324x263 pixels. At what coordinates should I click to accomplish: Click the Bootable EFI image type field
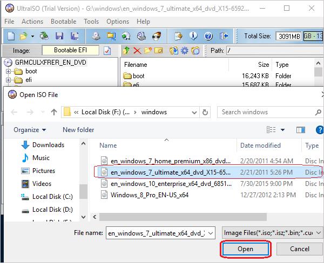coord(70,50)
